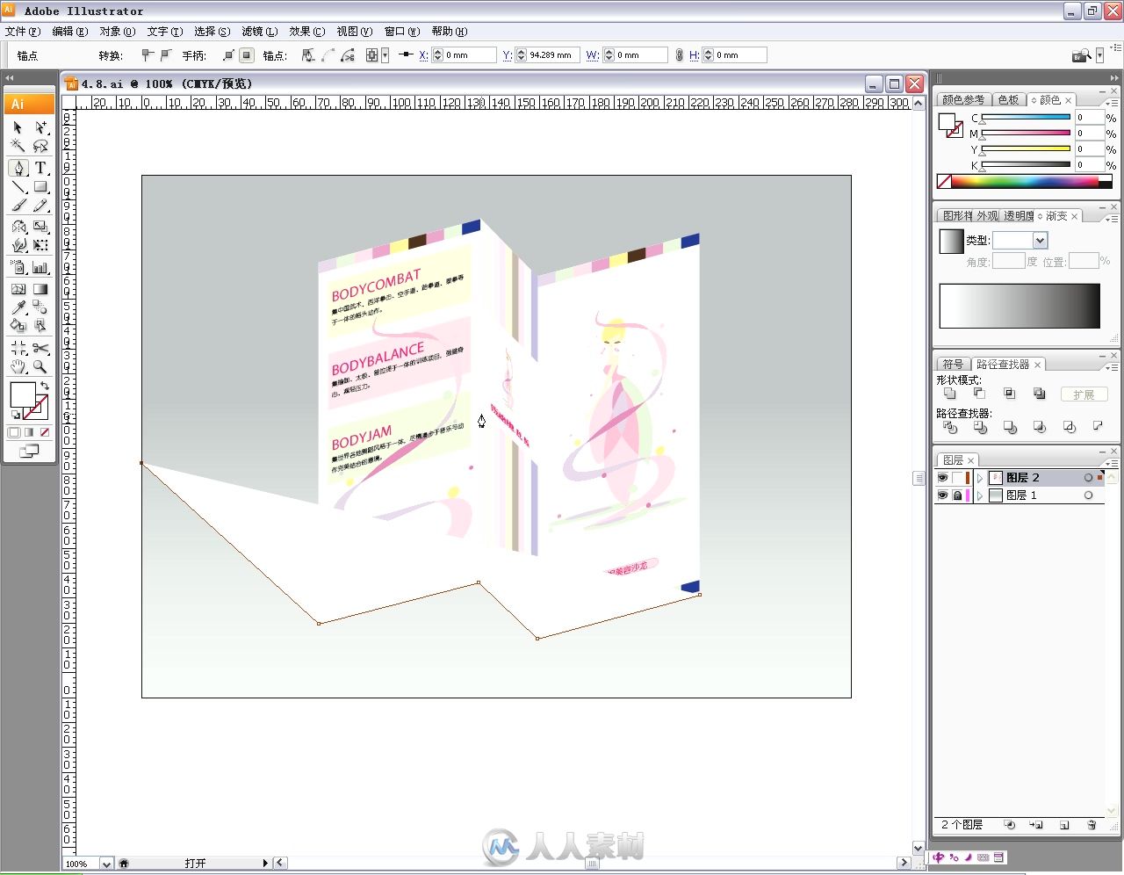
Task: Select the Magic Wand tool
Action: [x=18, y=147]
